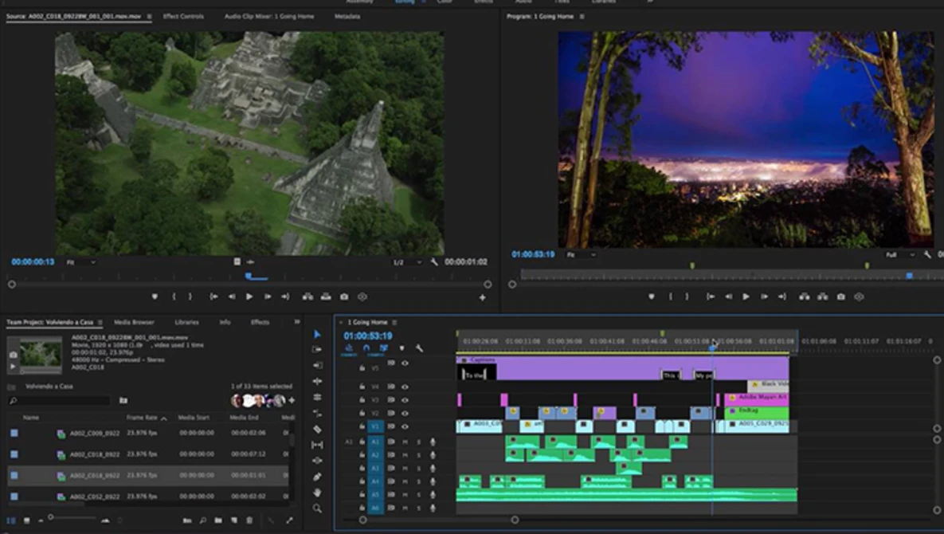This screenshot has width=944, height=534.
Task: Open Effects tab in project panel
Action: (260, 323)
